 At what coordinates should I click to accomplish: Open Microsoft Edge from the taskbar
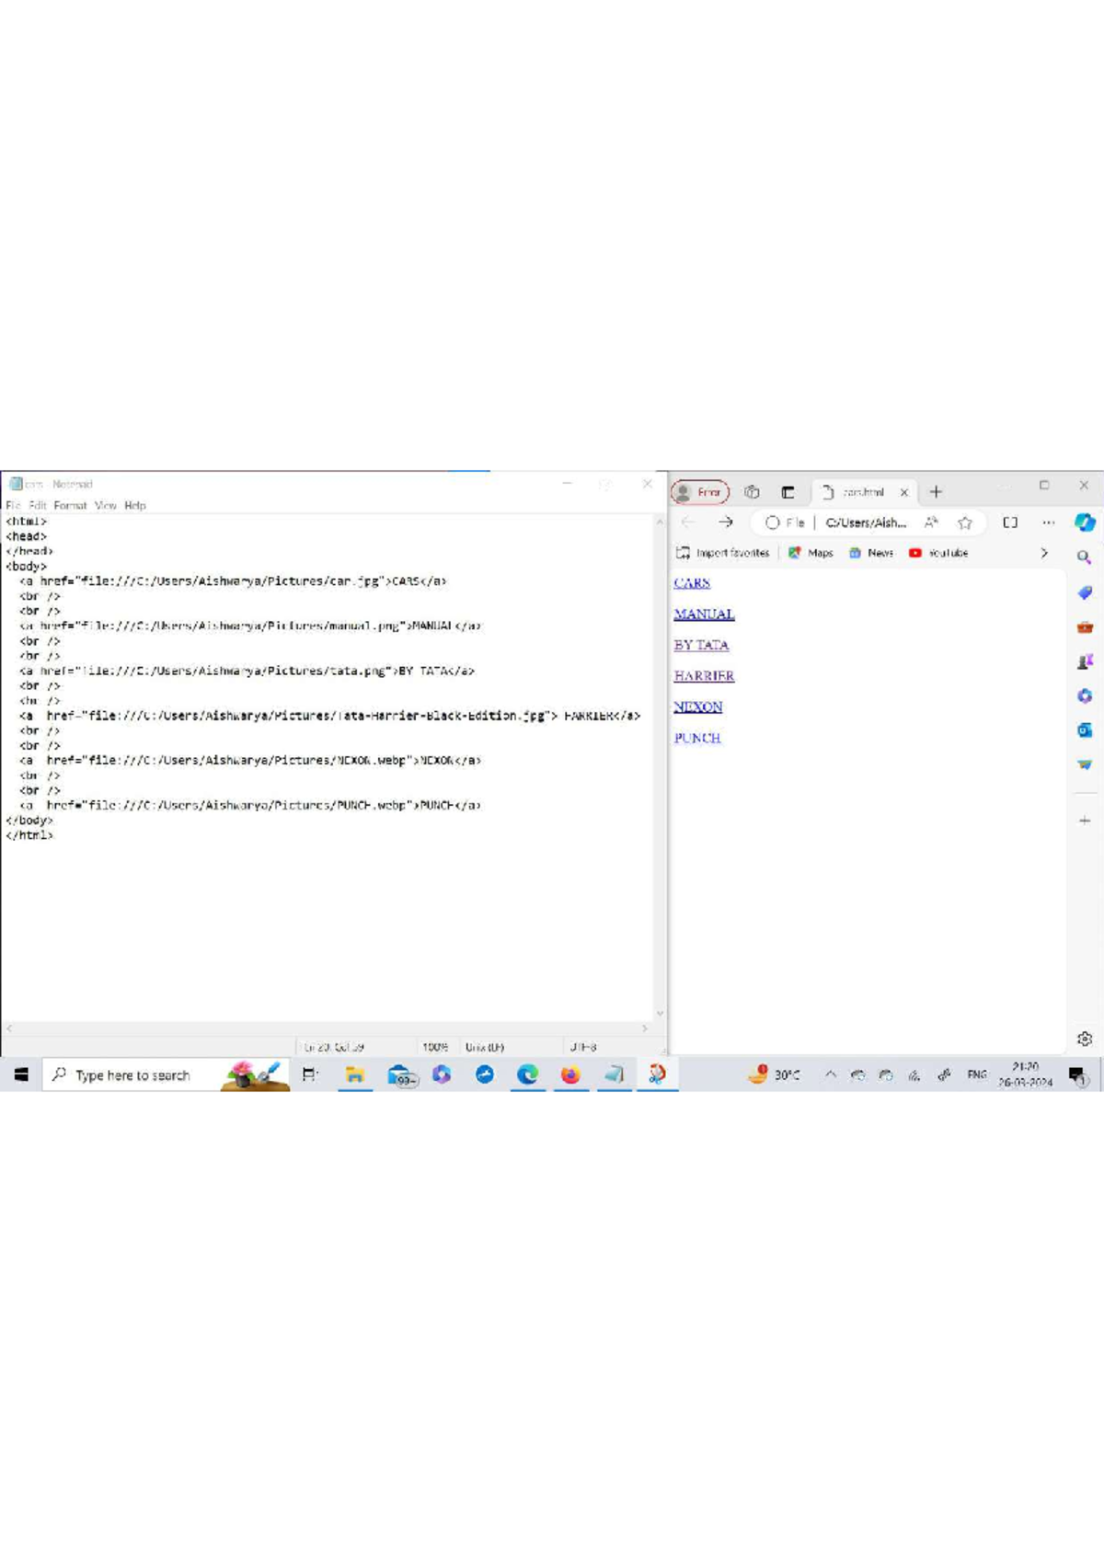point(527,1074)
